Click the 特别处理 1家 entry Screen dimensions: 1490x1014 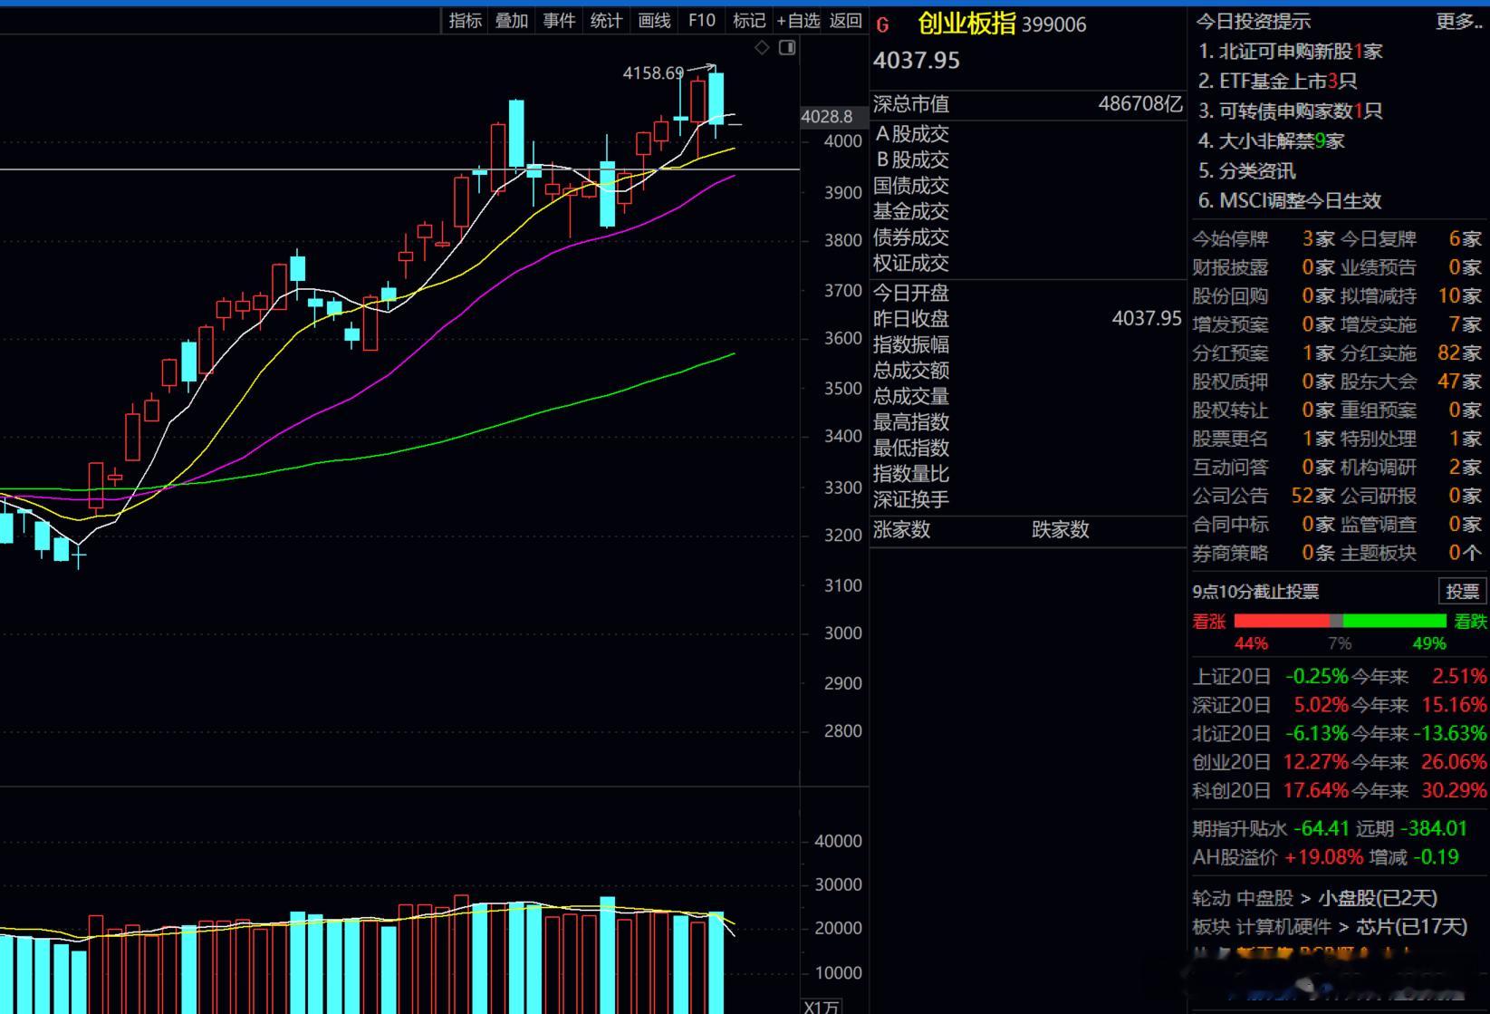[1411, 439]
